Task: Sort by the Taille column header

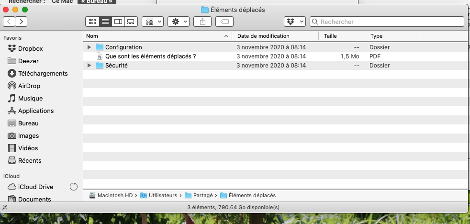Action: point(342,36)
